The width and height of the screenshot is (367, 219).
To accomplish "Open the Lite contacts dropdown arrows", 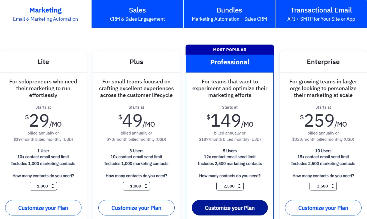I will (53, 186).
